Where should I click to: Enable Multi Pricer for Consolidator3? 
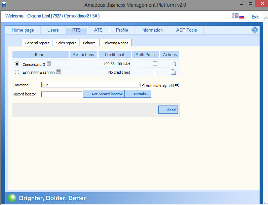[x=155, y=64]
